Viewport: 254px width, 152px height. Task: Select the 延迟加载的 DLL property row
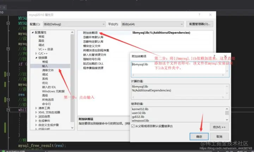93,64
